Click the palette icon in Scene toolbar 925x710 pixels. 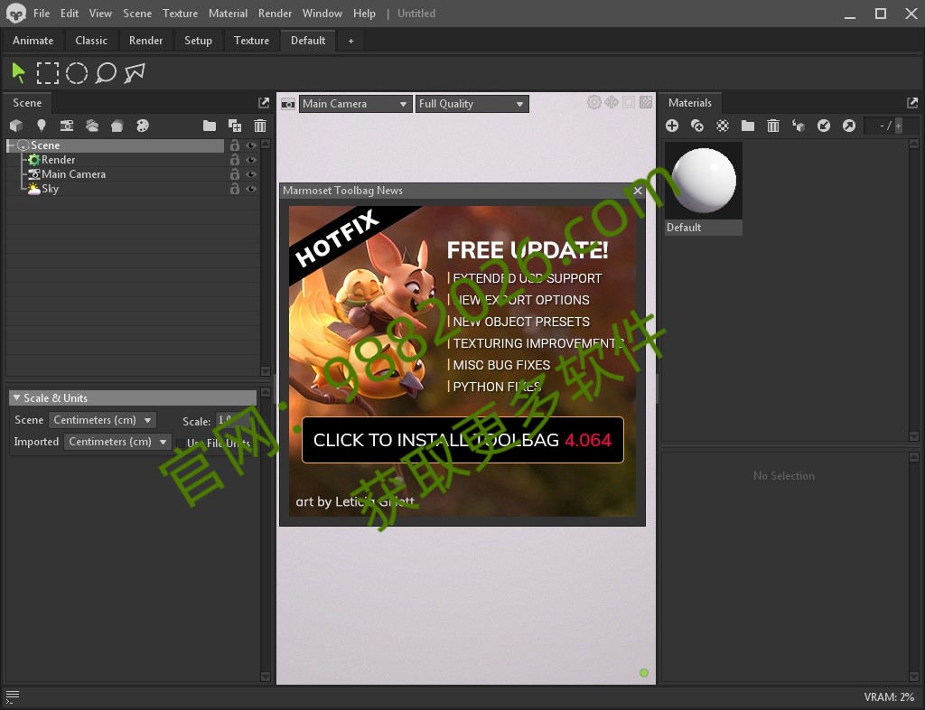[x=142, y=126]
